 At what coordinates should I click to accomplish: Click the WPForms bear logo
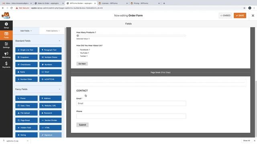click(6, 16)
